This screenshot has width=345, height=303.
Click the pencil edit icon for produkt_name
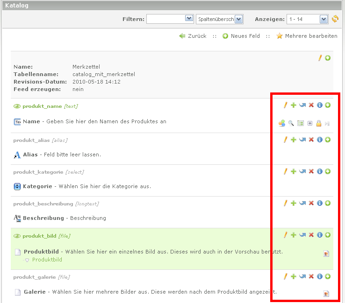click(x=285, y=106)
